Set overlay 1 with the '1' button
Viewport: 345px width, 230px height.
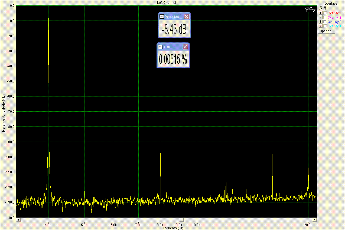pos(321,13)
